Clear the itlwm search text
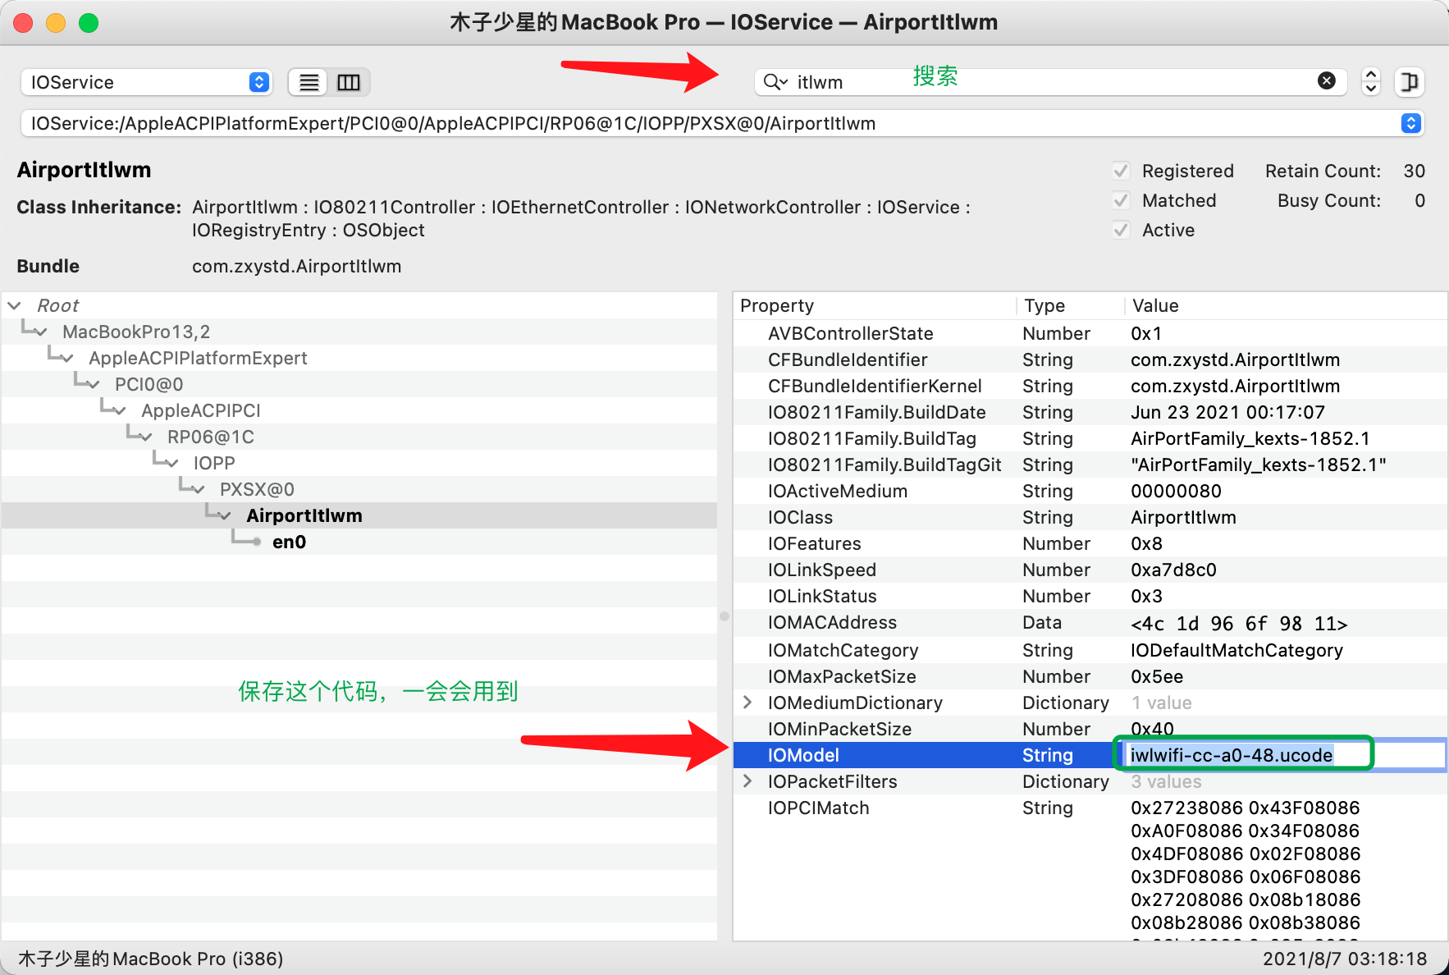The width and height of the screenshot is (1449, 975). point(1326,80)
